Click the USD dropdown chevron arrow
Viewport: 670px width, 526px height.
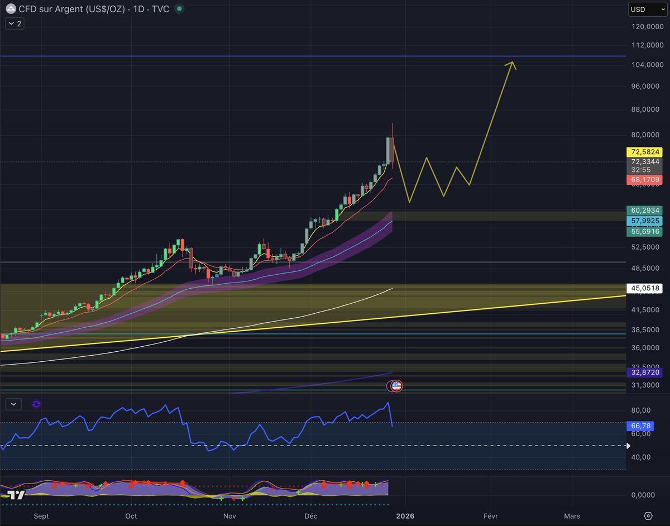click(x=663, y=9)
